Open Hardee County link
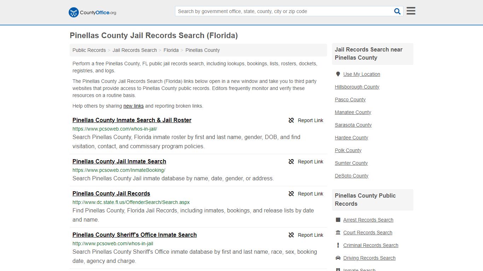The width and height of the screenshot is (483, 271). 351,138
